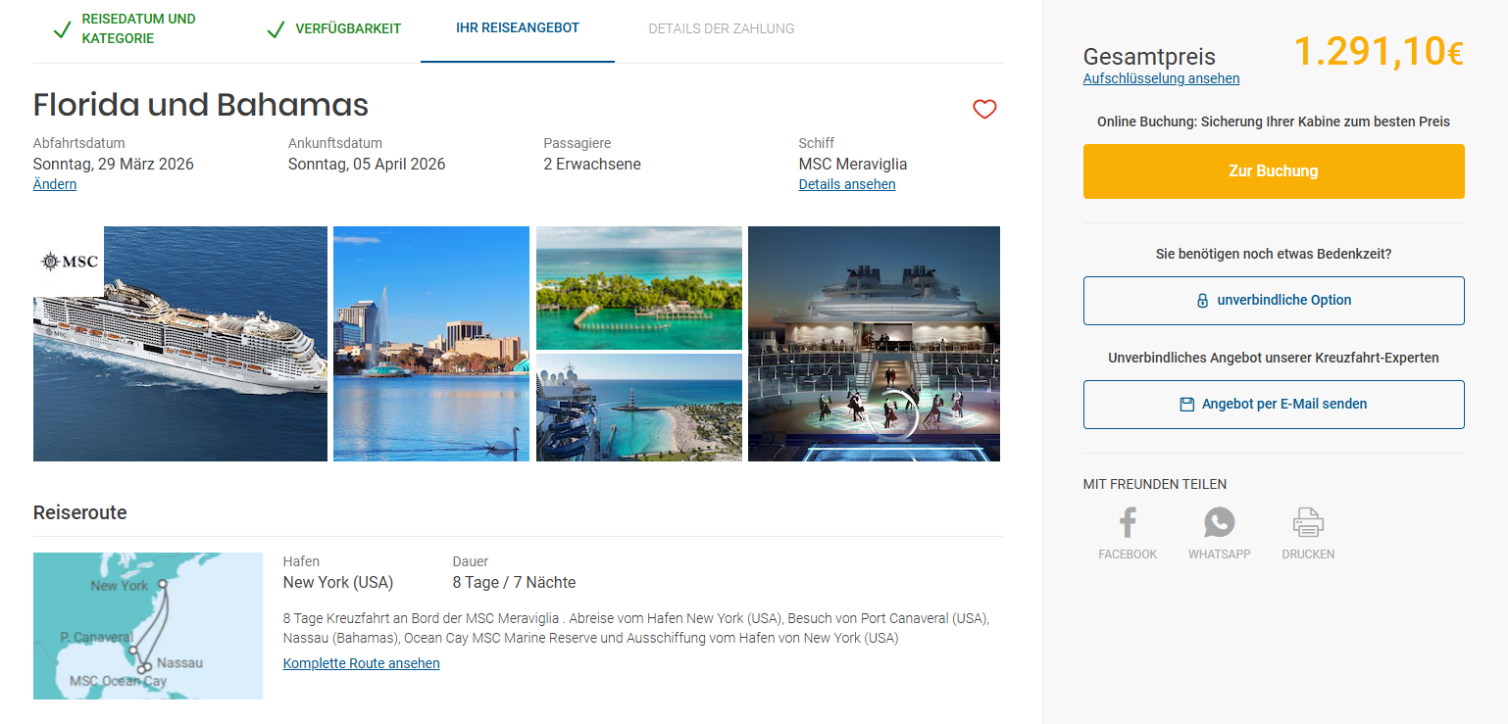Click the Zur Buchung button
This screenshot has height=724, width=1508.
click(x=1274, y=171)
